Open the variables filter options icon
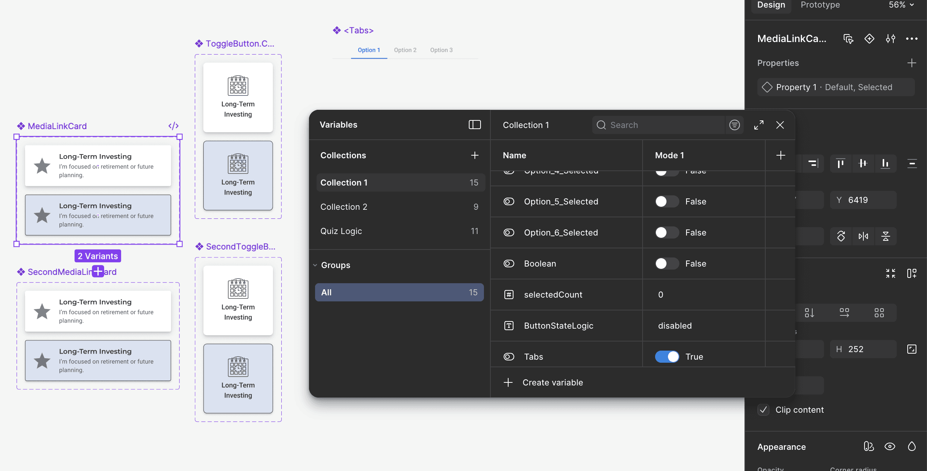Viewport: 927px width, 471px height. tap(734, 125)
